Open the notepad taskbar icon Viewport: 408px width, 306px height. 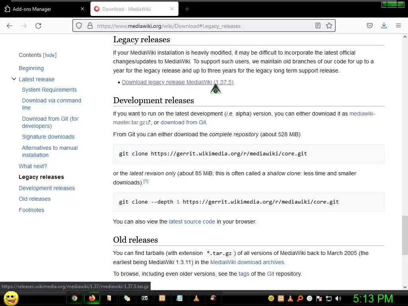pos(179,298)
